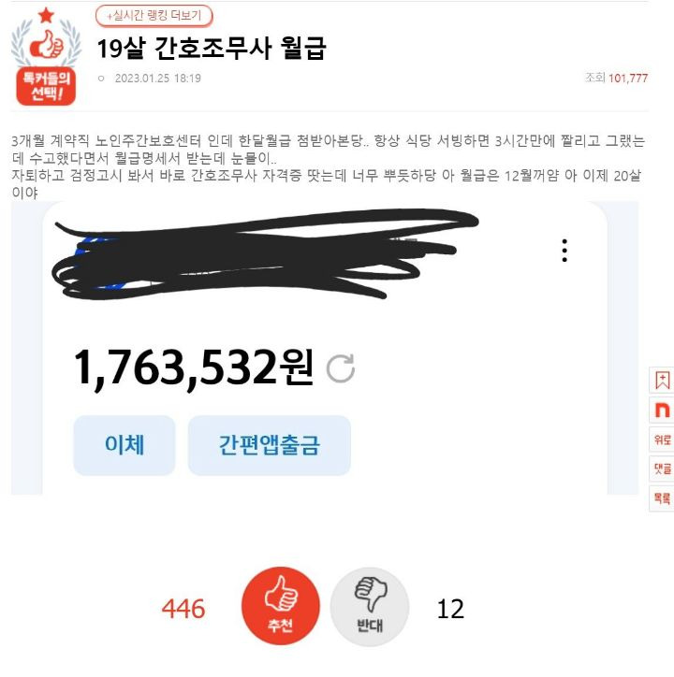Tap the 간편앱출금 button

(269, 445)
